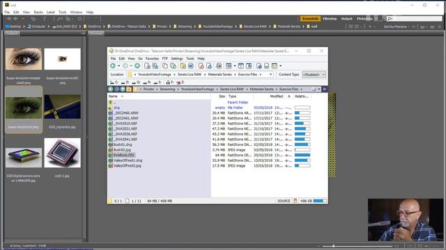Viewport: 446px width, 250px height.
Task: Select the ccd1-1.jpg sensor thumbnail in Bridge
Action: [62, 153]
